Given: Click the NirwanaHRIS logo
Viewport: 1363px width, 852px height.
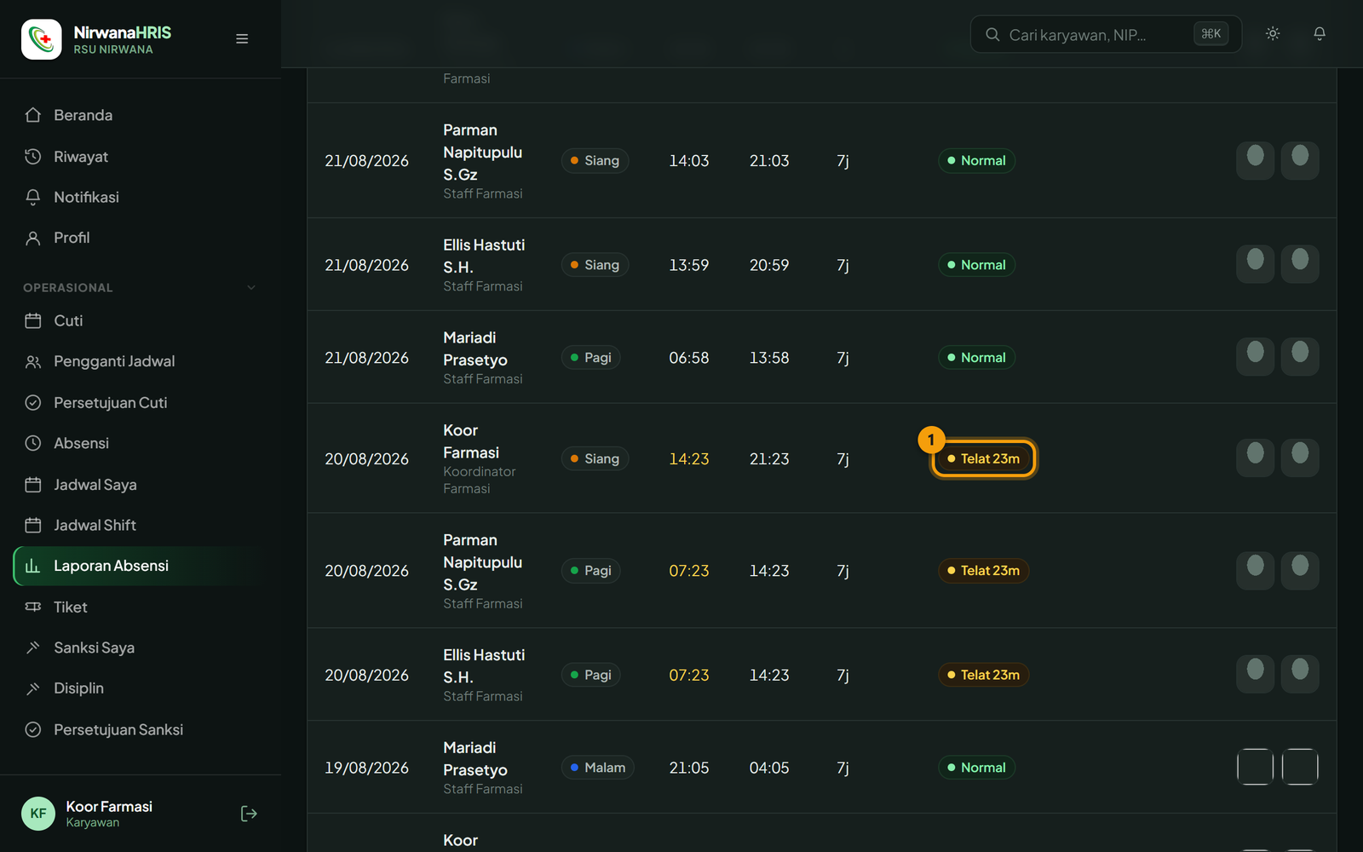Looking at the screenshot, I should [41, 39].
